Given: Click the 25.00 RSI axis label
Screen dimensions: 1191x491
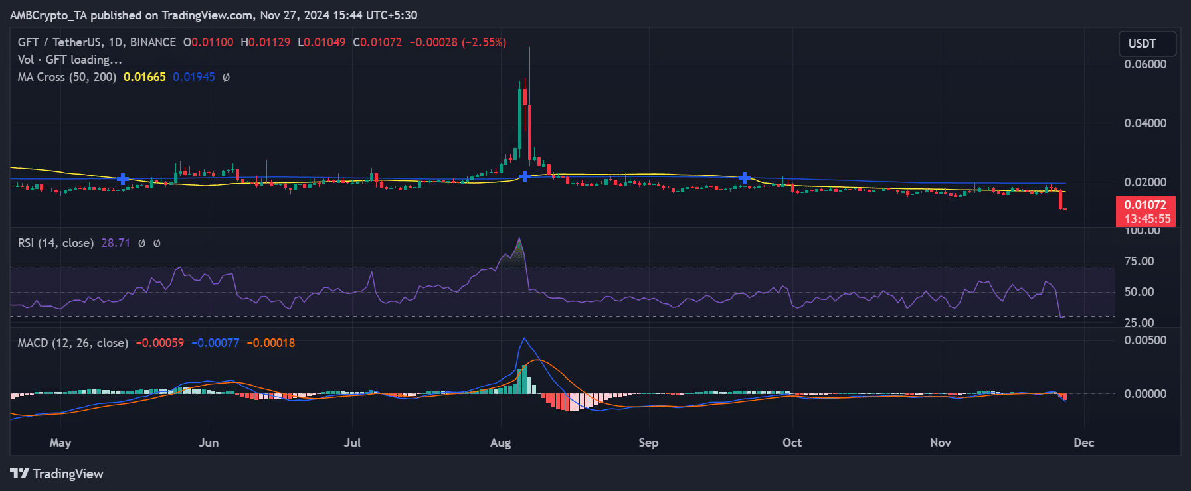Looking at the screenshot, I should 1139,323.
